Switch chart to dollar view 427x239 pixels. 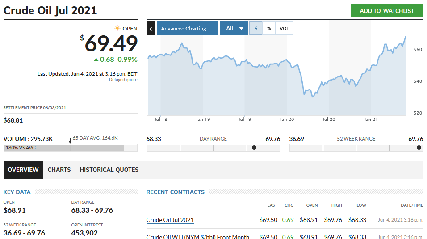(x=256, y=28)
